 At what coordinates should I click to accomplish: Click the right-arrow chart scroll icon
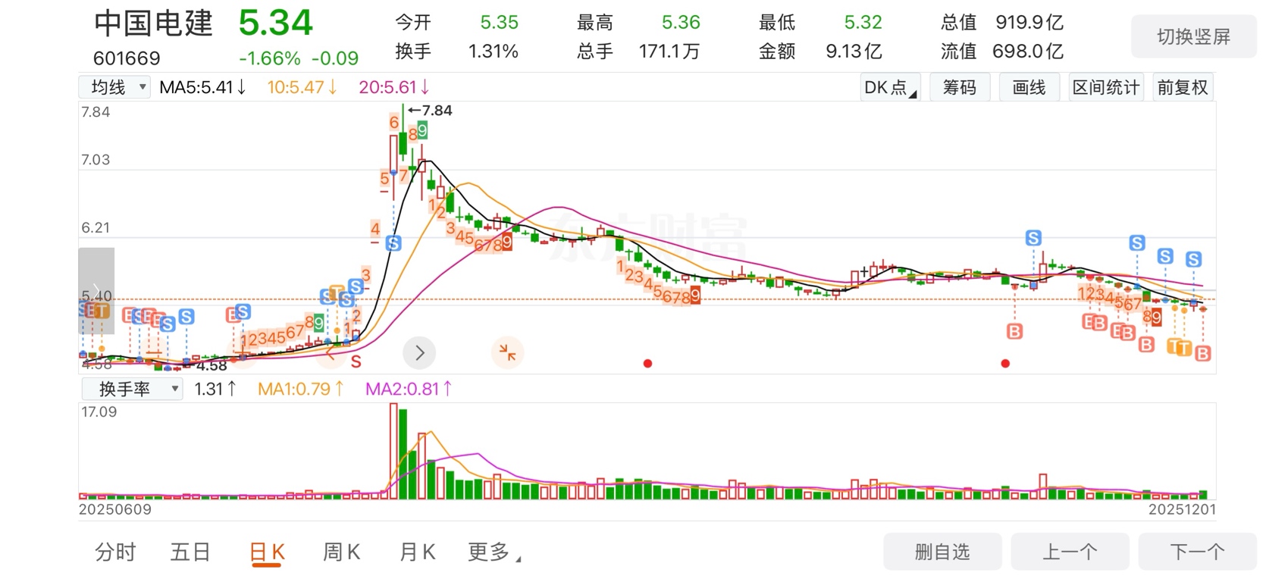(x=419, y=352)
